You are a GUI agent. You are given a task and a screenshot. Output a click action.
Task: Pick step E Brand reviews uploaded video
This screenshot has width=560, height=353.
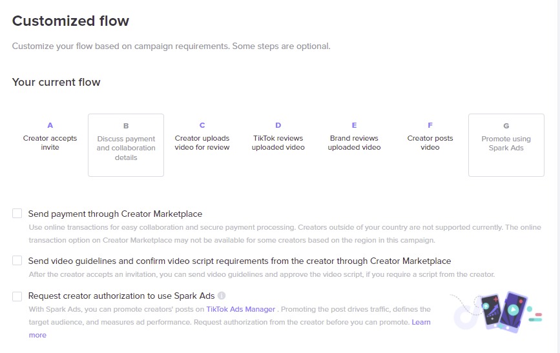coord(355,137)
